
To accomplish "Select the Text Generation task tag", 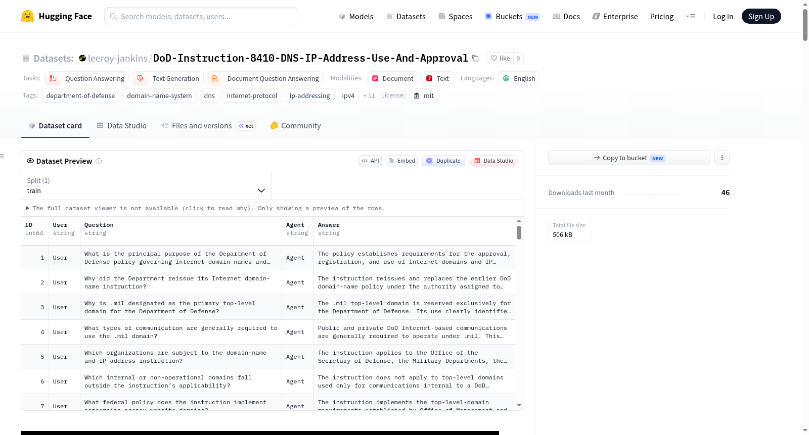I will (x=168, y=78).
